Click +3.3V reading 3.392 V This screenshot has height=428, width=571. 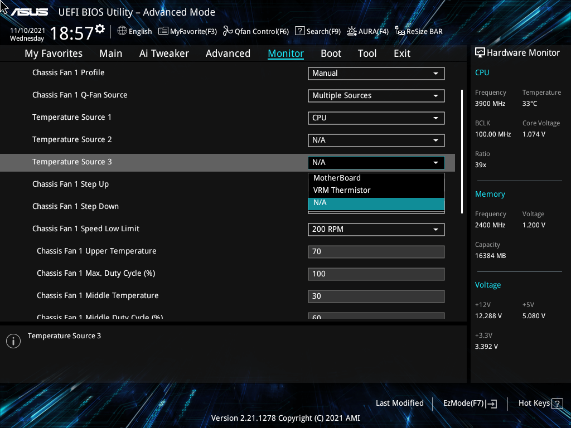point(486,347)
